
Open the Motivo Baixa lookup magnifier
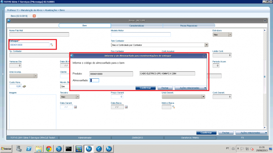173,107
